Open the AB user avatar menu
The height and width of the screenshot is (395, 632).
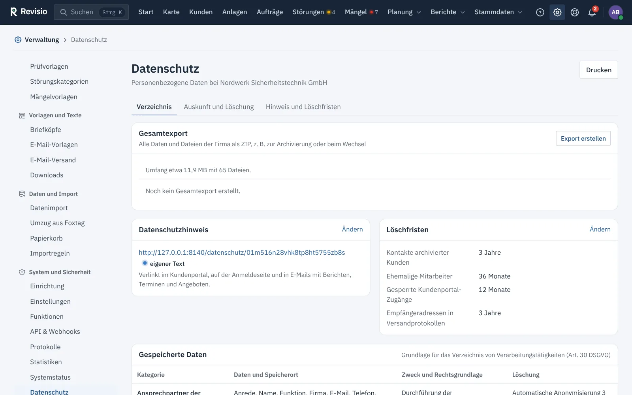[x=615, y=12]
